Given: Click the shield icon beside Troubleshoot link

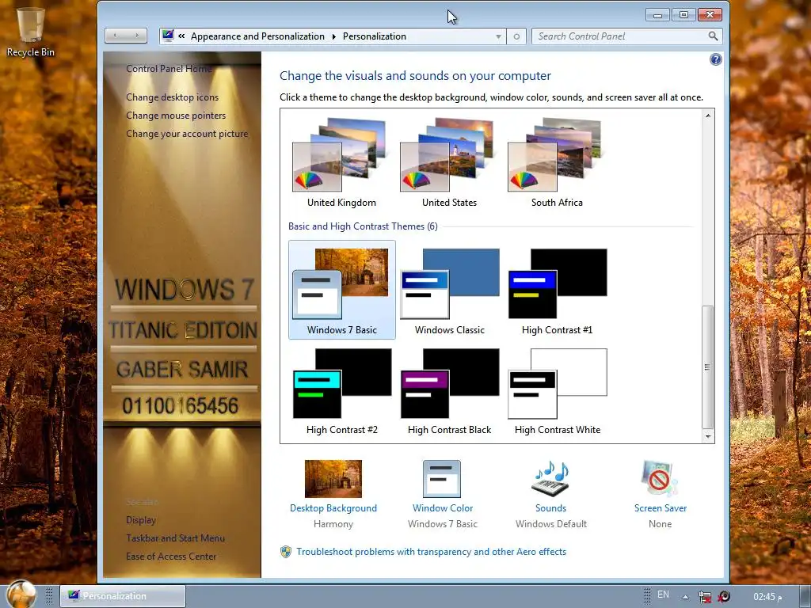Looking at the screenshot, I should [x=285, y=552].
